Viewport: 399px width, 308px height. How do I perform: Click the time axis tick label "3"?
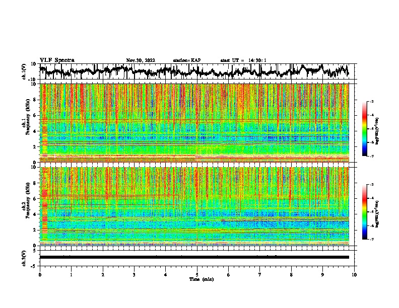click(134, 275)
